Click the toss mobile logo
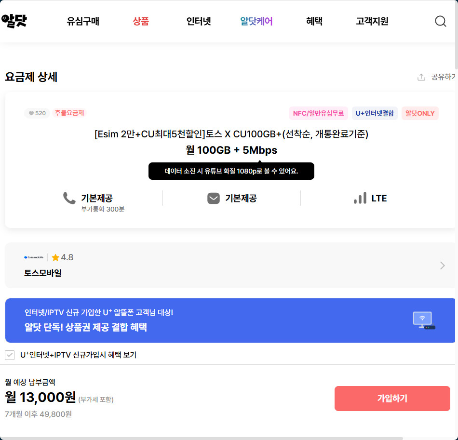 tap(34, 257)
